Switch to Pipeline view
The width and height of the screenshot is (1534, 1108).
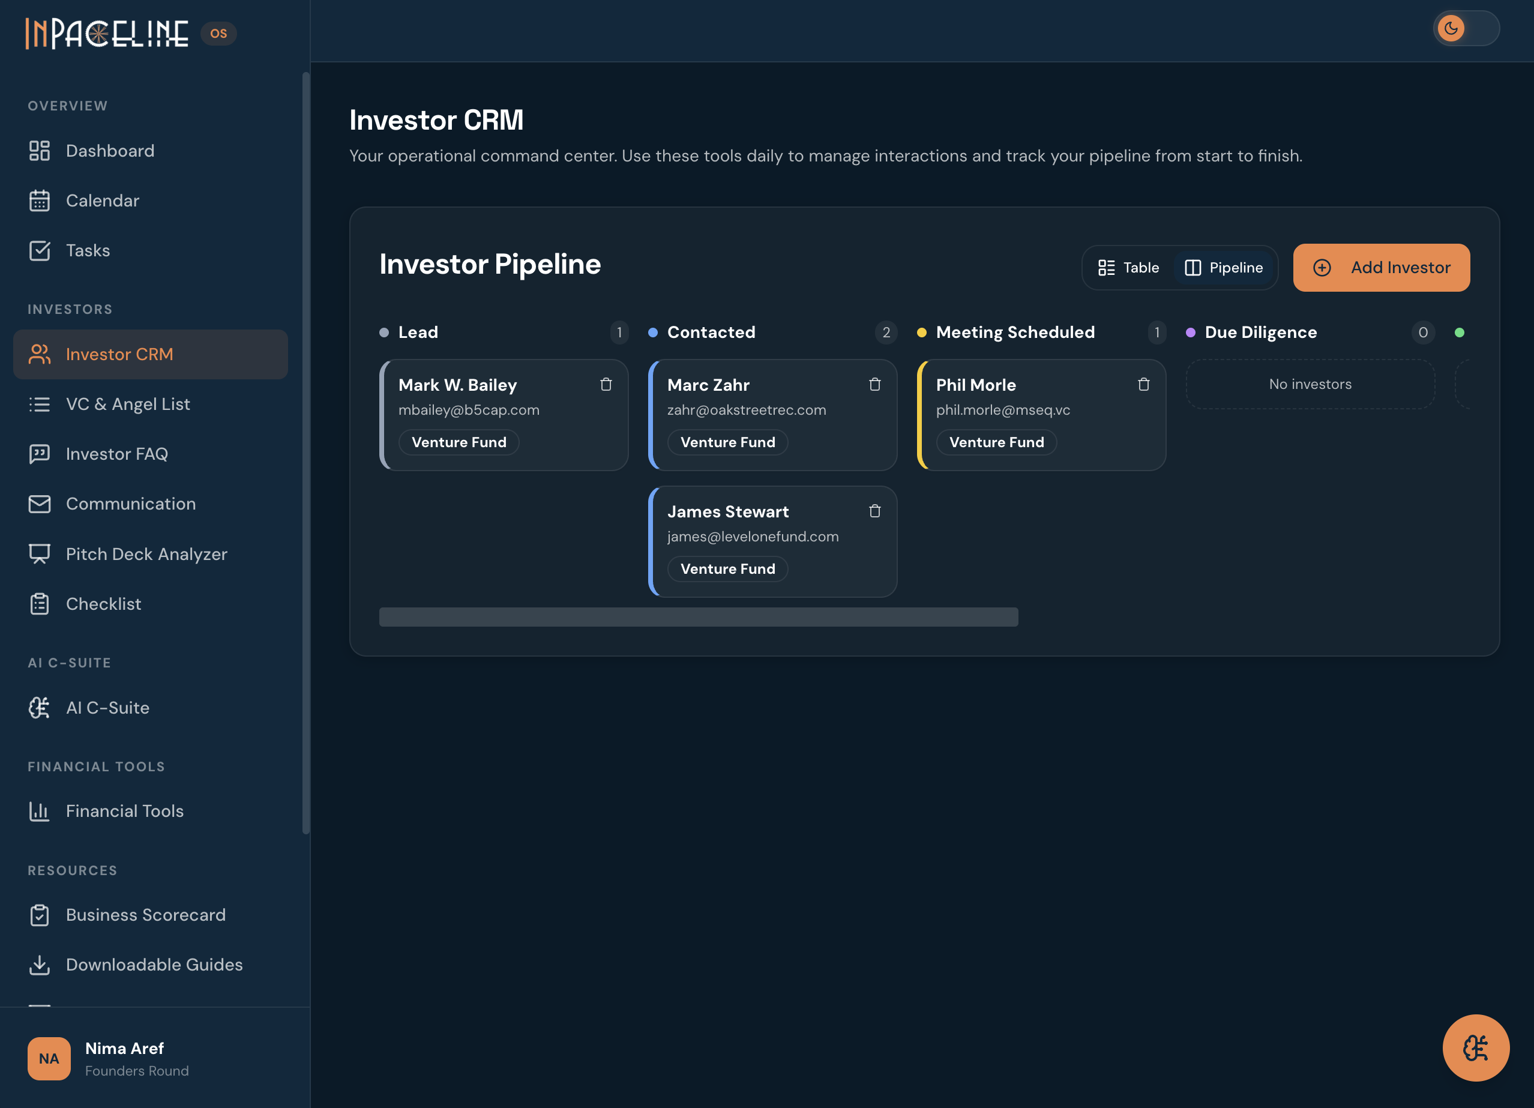1224,267
